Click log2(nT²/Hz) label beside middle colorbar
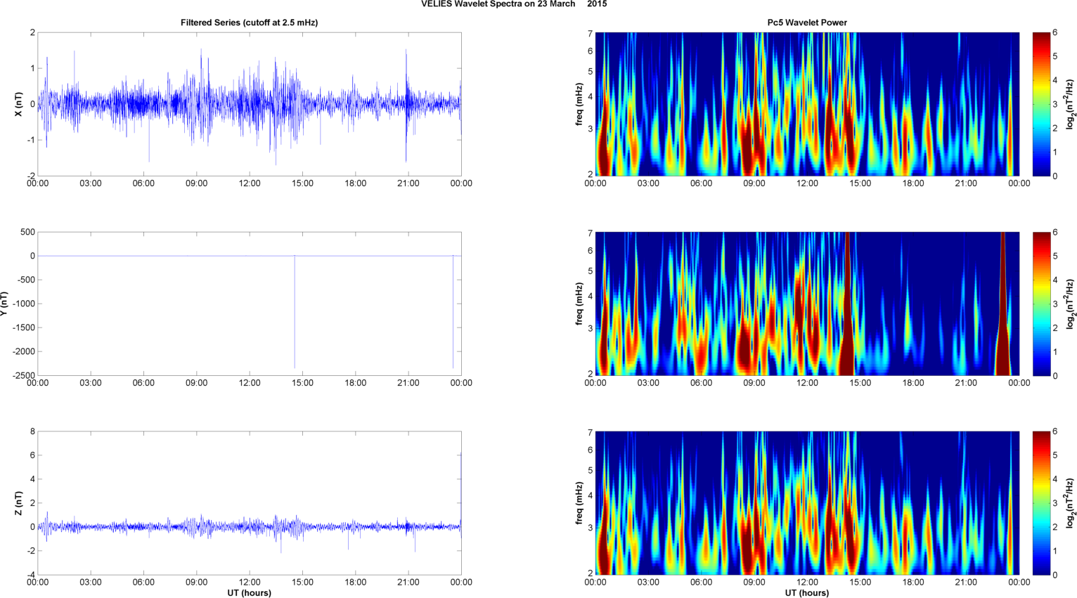This screenshot has width=1077, height=598. click(x=1071, y=304)
